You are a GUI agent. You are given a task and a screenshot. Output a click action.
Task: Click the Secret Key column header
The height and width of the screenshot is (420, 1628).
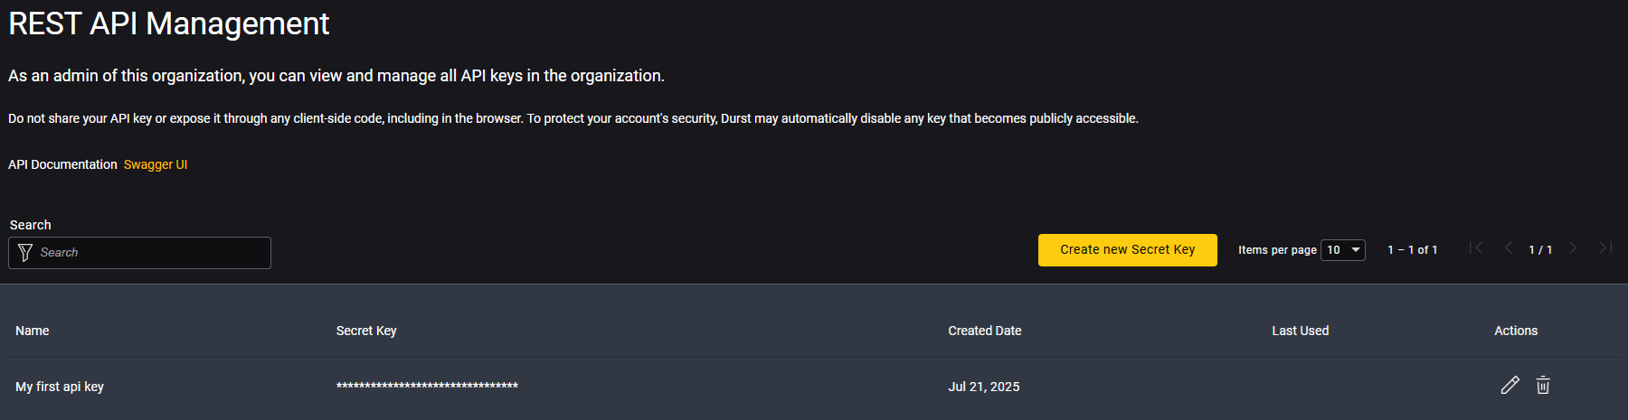[366, 331]
